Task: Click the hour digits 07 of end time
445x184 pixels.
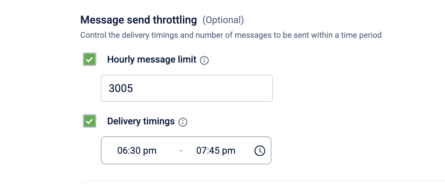Action: [x=200, y=150]
